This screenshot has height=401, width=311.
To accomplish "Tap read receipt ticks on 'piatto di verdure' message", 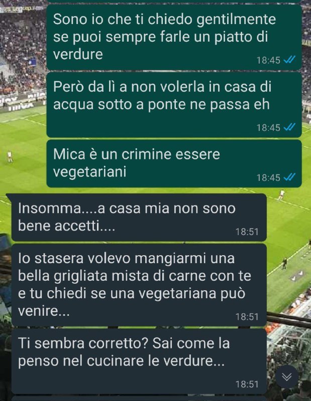I will pyautogui.click(x=290, y=60).
